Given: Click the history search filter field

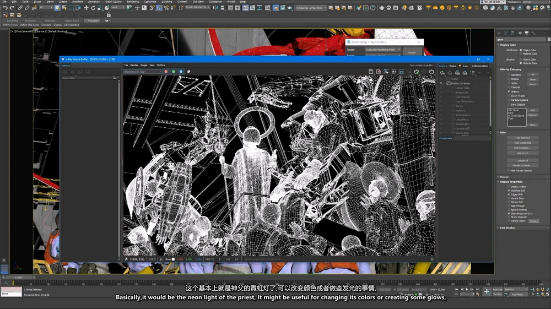Looking at the screenshot, I should click(x=87, y=78).
